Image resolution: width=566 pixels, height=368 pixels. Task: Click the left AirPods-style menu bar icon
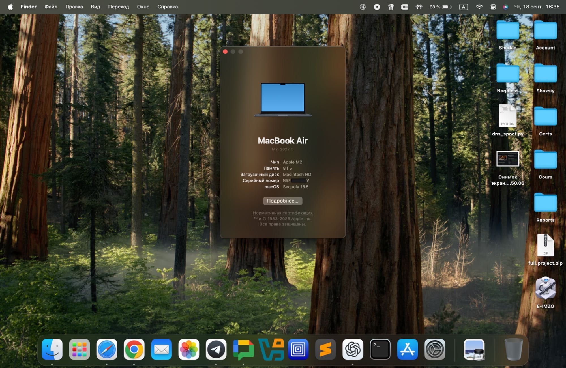coord(391,7)
